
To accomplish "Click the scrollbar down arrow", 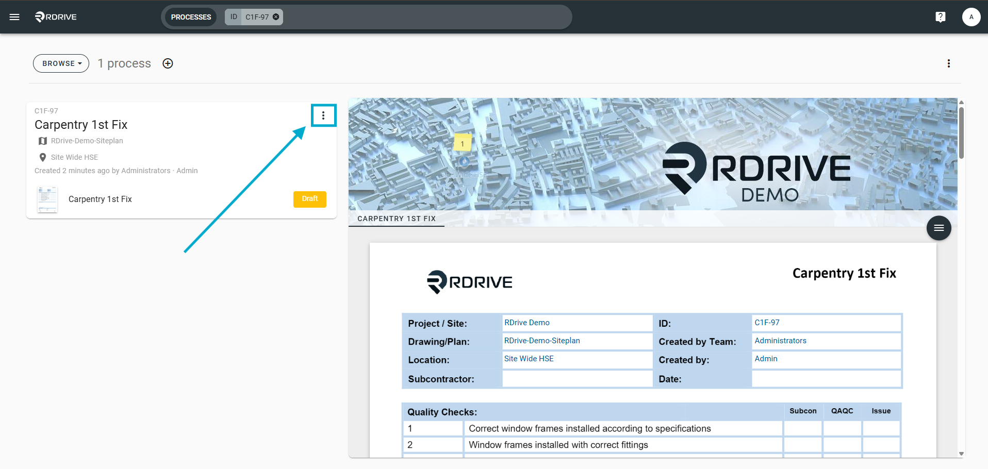I will pyautogui.click(x=961, y=454).
